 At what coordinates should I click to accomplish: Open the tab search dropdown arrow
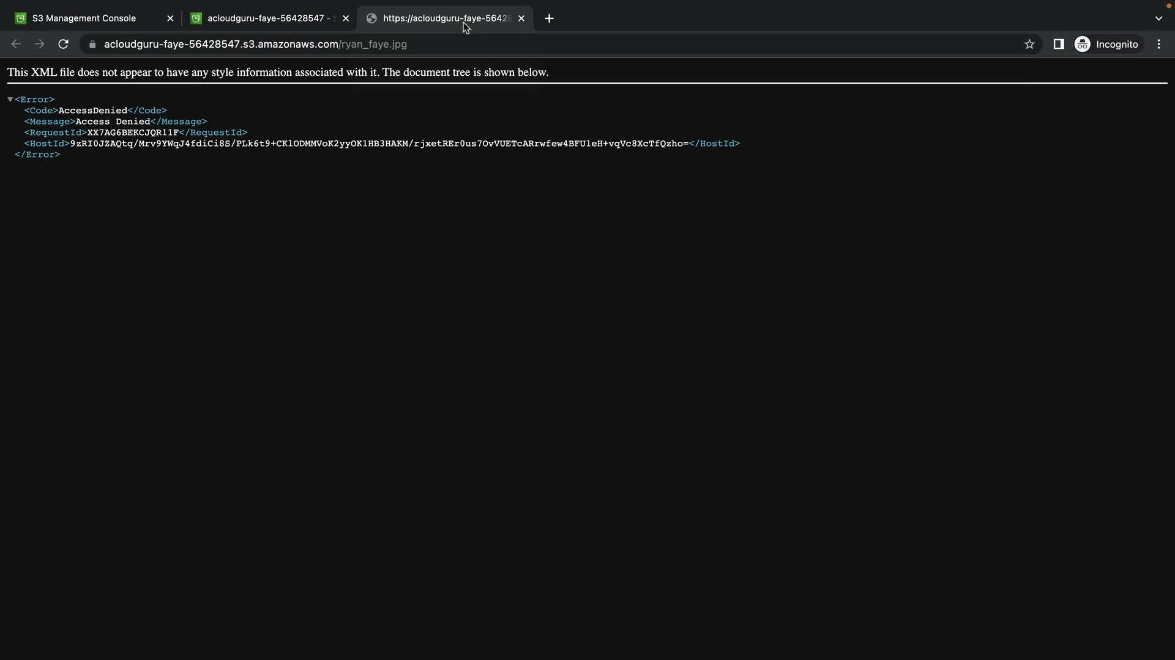1158,18
